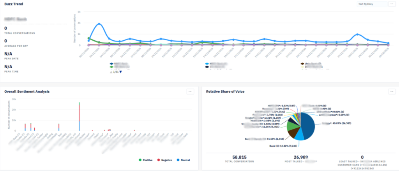399x171 pixels.
Task: Click the tallest stacked sentiment bar
Action: (79, 116)
